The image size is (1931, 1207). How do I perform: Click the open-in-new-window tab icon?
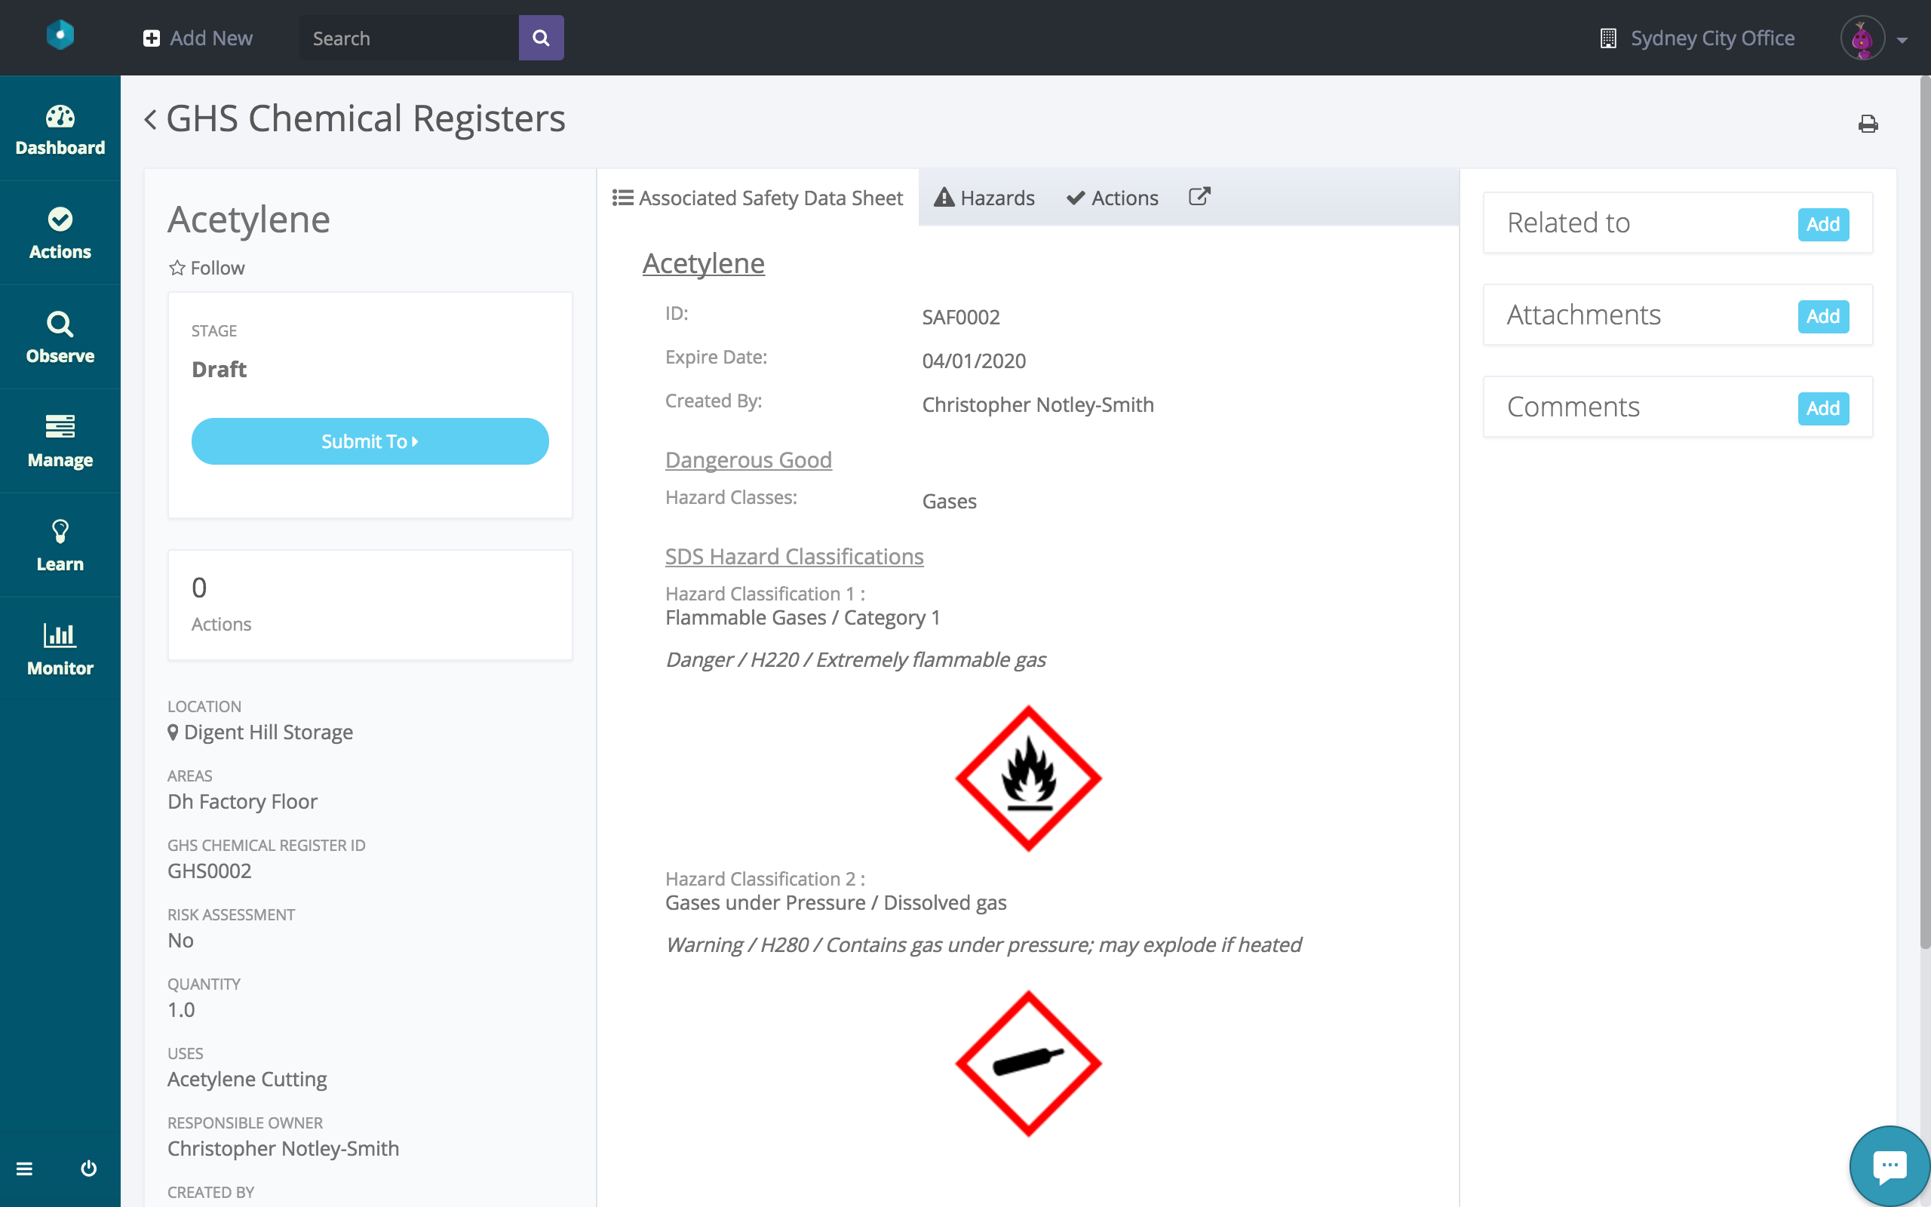coord(1199,197)
